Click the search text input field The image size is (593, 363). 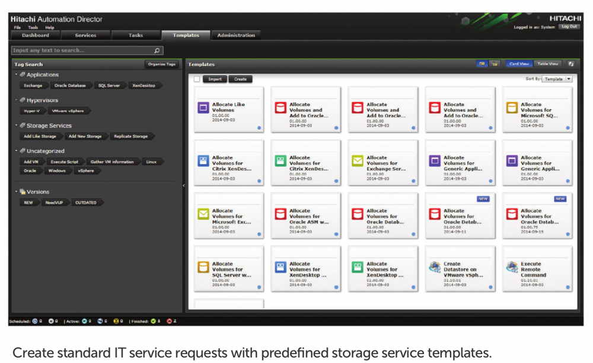click(x=87, y=50)
